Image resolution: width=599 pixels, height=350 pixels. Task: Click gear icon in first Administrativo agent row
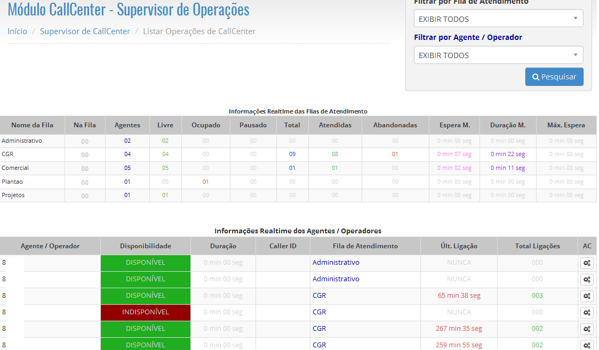[x=587, y=263]
